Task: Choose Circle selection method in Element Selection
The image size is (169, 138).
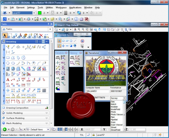Action: pos(71,41)
